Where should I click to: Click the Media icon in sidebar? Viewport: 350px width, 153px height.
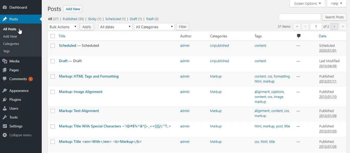click(x=5, y=61)
